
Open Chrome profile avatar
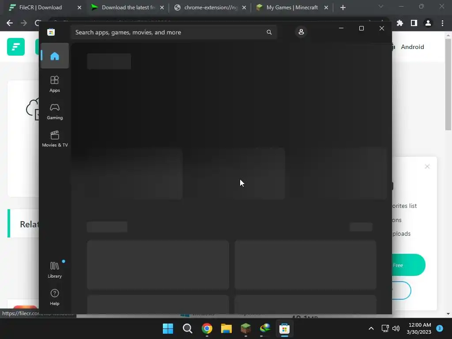(428, 23)
